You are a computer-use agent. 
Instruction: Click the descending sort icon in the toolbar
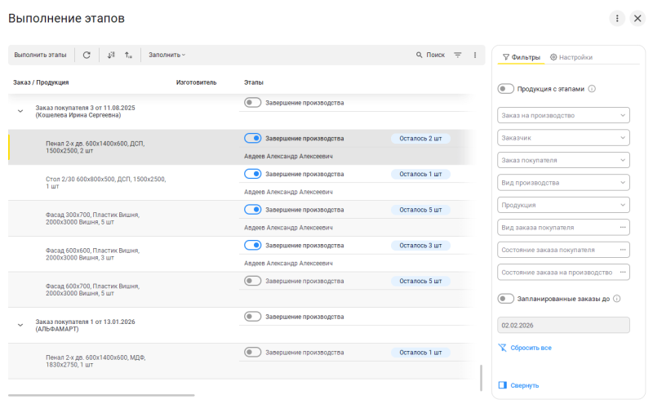pyautogui.click(x=111, y=55)
